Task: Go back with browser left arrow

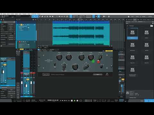Action: tap(127, 26)
